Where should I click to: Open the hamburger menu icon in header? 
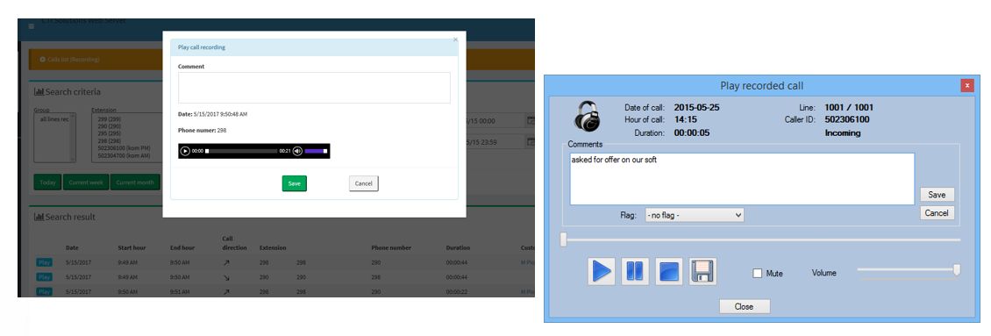click(x=32, y=26)
